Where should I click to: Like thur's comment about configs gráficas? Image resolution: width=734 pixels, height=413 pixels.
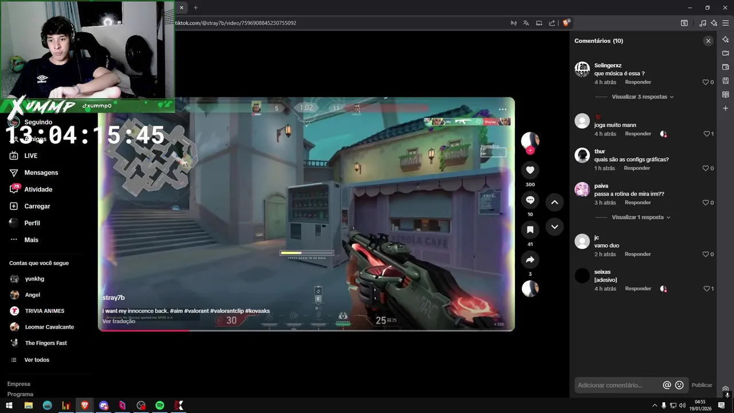pos(706,168)
